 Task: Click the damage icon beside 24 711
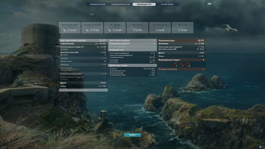tap(135, 30)
